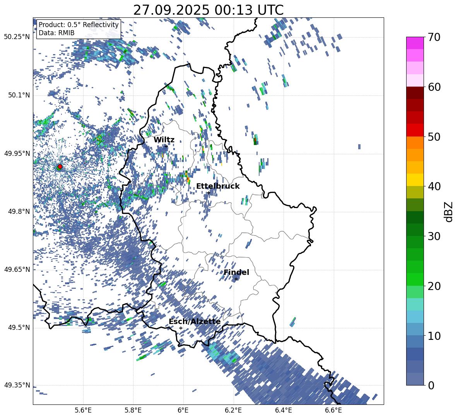Click the bright red 50 dBZ swatch
Image resolution: width=458 pixels, height=418 pixels.
(x=415, y=130)
